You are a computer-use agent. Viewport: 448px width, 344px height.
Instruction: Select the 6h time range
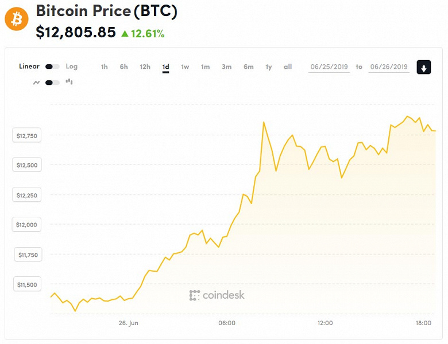click(x=123, y=67)
